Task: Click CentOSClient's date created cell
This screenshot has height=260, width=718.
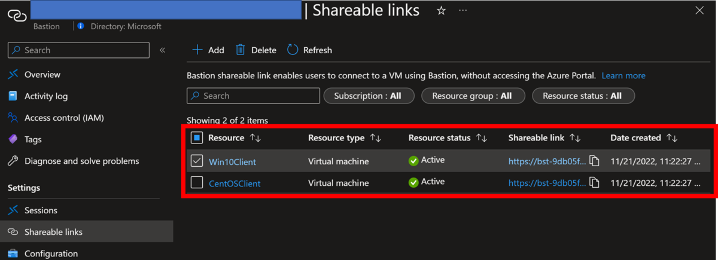Action: [x=655, y=183]
